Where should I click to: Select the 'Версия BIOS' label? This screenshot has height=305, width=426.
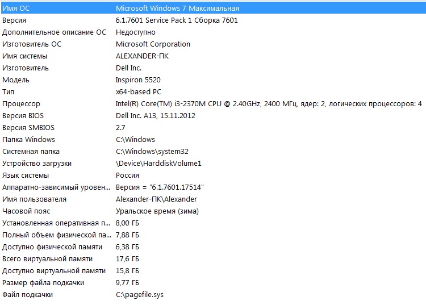pyautogui.click(x=23, y=116)
